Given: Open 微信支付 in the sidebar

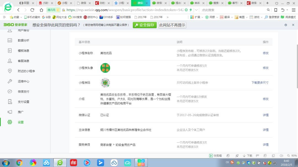Looking at the screenshot, I should coord(23,92).
